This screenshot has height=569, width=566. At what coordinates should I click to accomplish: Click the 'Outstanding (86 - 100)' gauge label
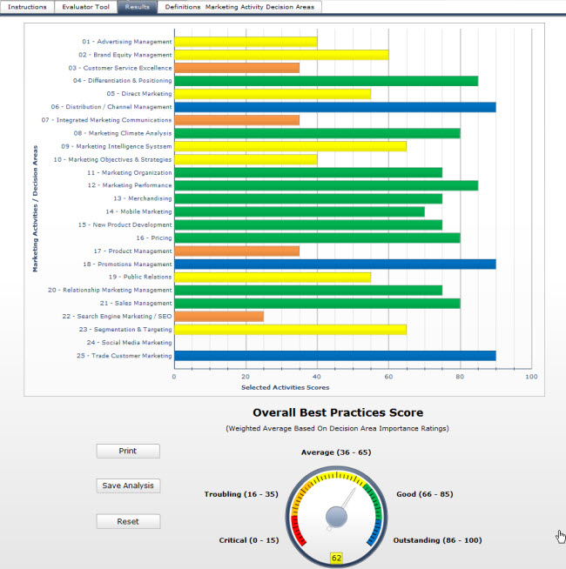click(x=437, y=540)
